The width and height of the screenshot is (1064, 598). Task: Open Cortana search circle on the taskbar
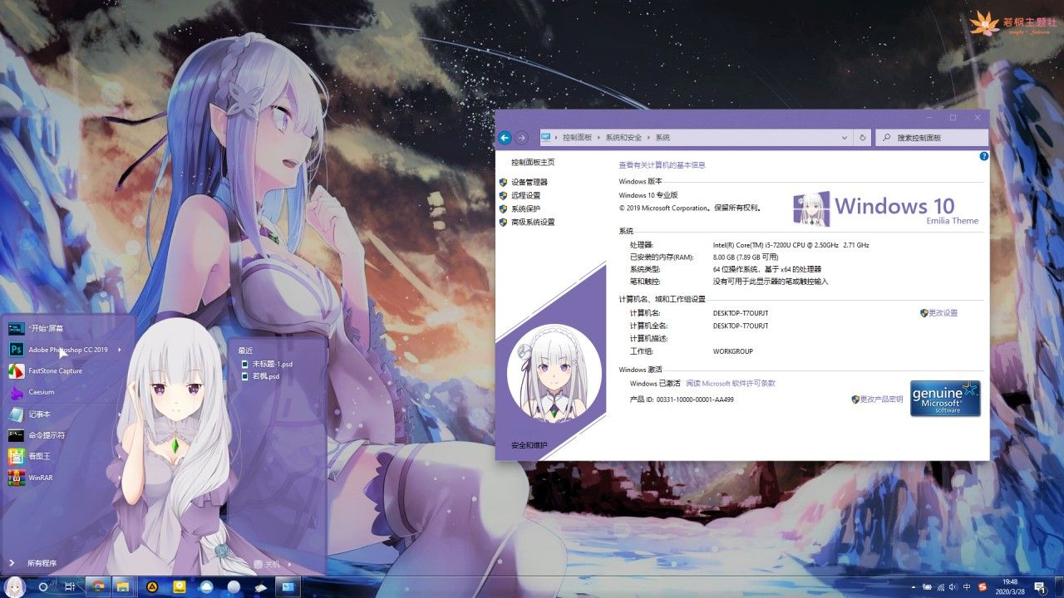(x=43, y=586)
